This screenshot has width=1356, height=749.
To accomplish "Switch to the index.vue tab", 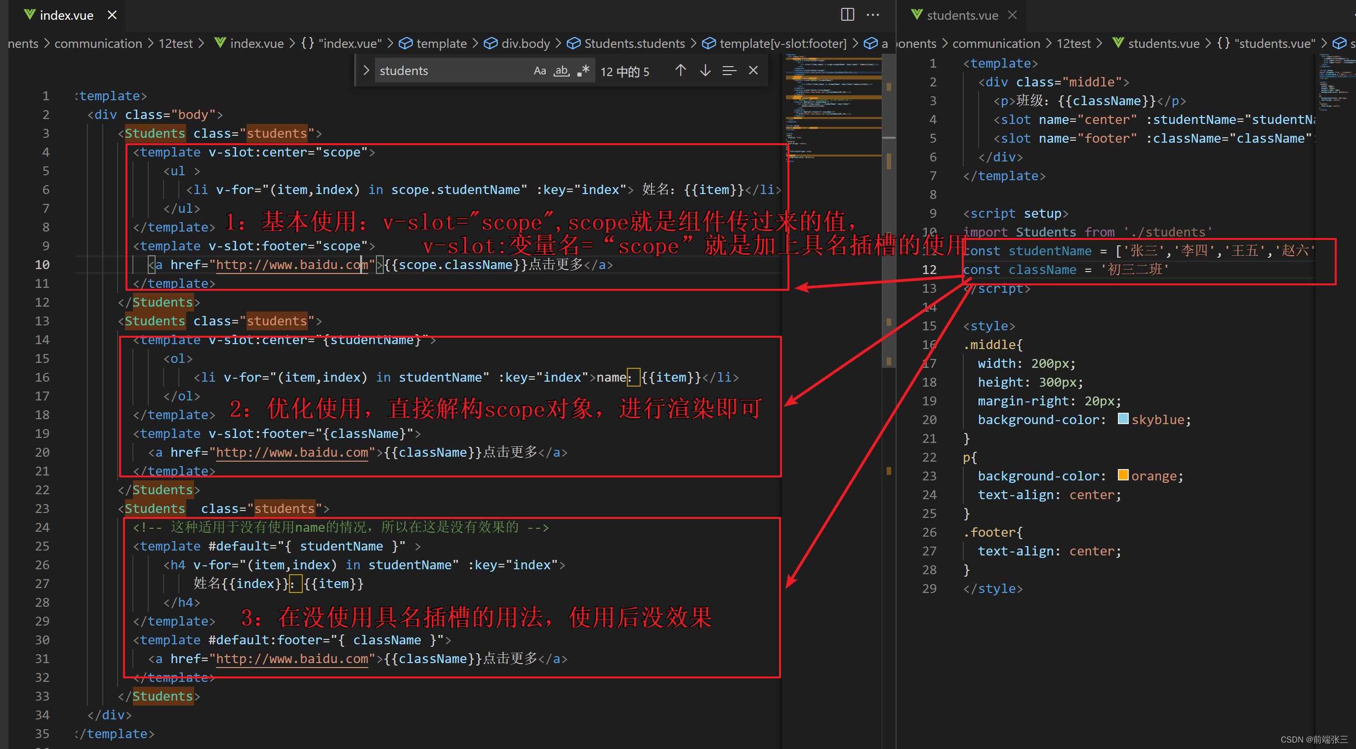I will [66, 15].
